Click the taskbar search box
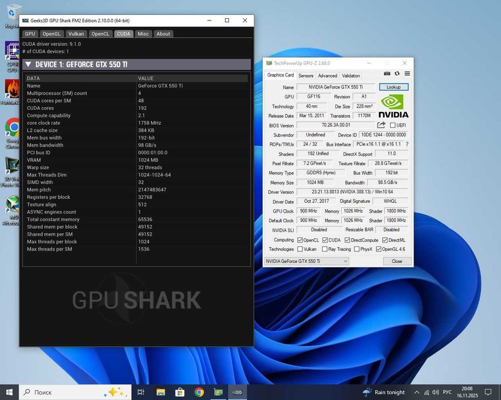501x400 pixels. click(76, 392)
